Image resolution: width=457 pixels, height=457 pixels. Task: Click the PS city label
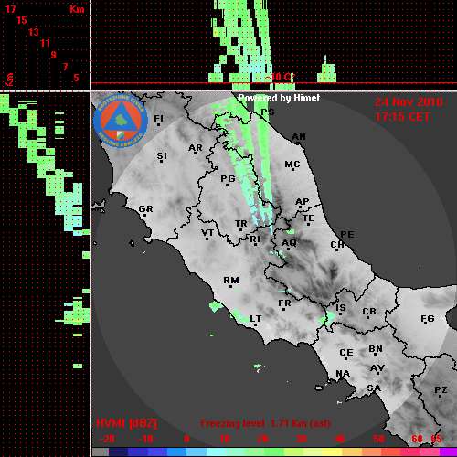pyautogui.click(x=268, y=112)
